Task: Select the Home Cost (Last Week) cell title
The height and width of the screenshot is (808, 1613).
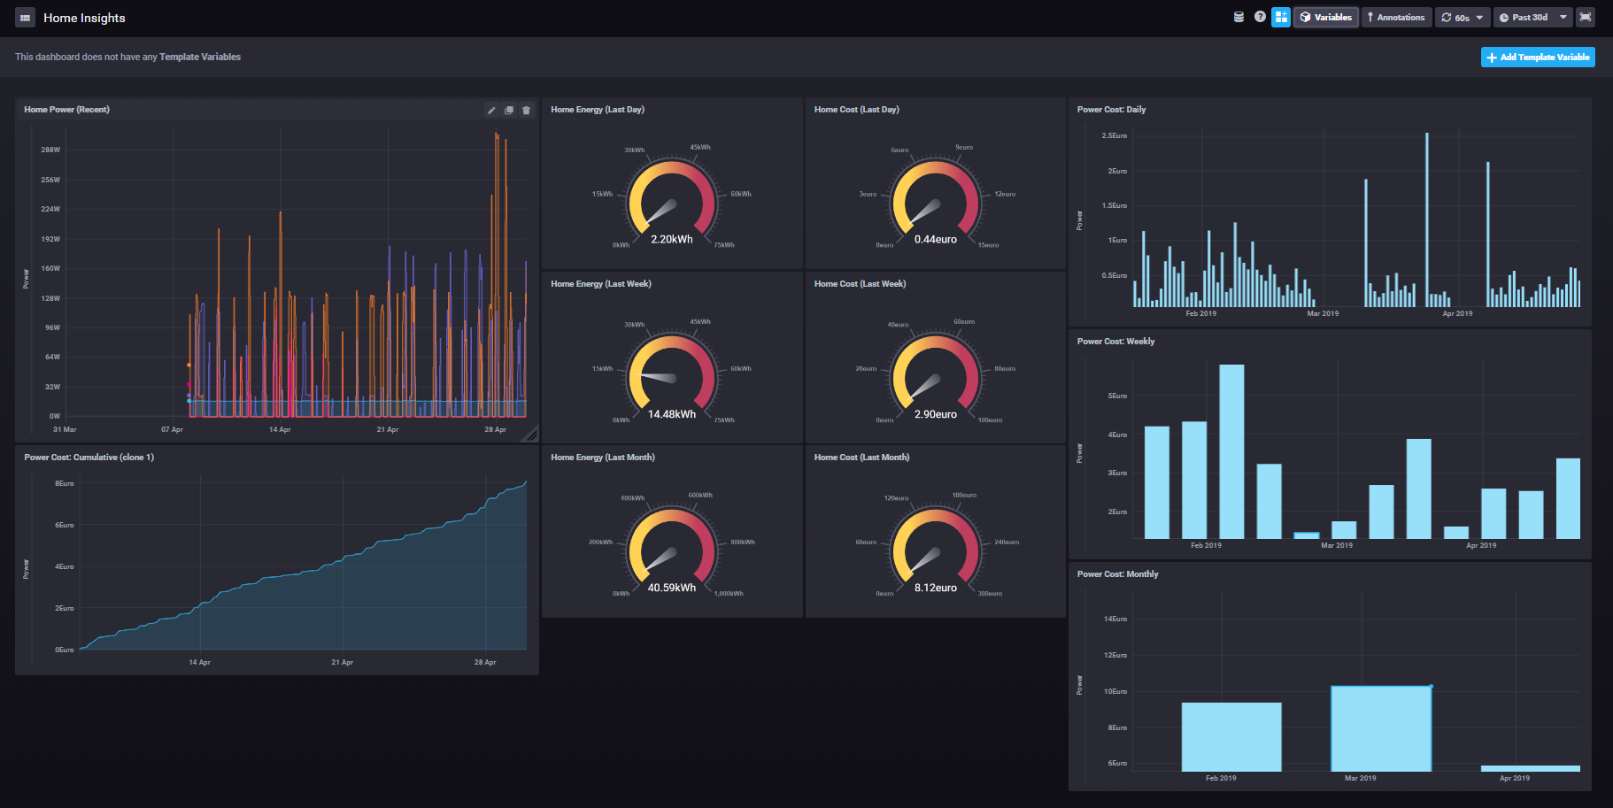Action: click(x=861, y=284)
